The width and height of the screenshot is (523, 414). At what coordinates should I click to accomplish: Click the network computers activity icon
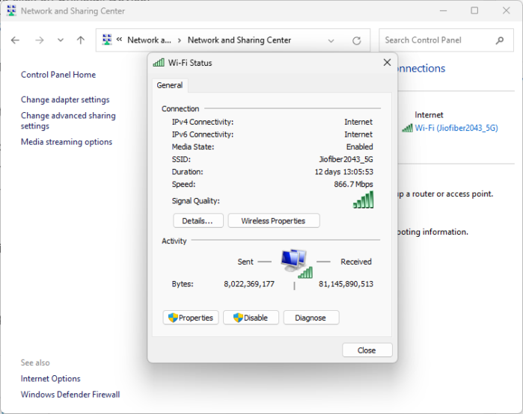[296, 262]
